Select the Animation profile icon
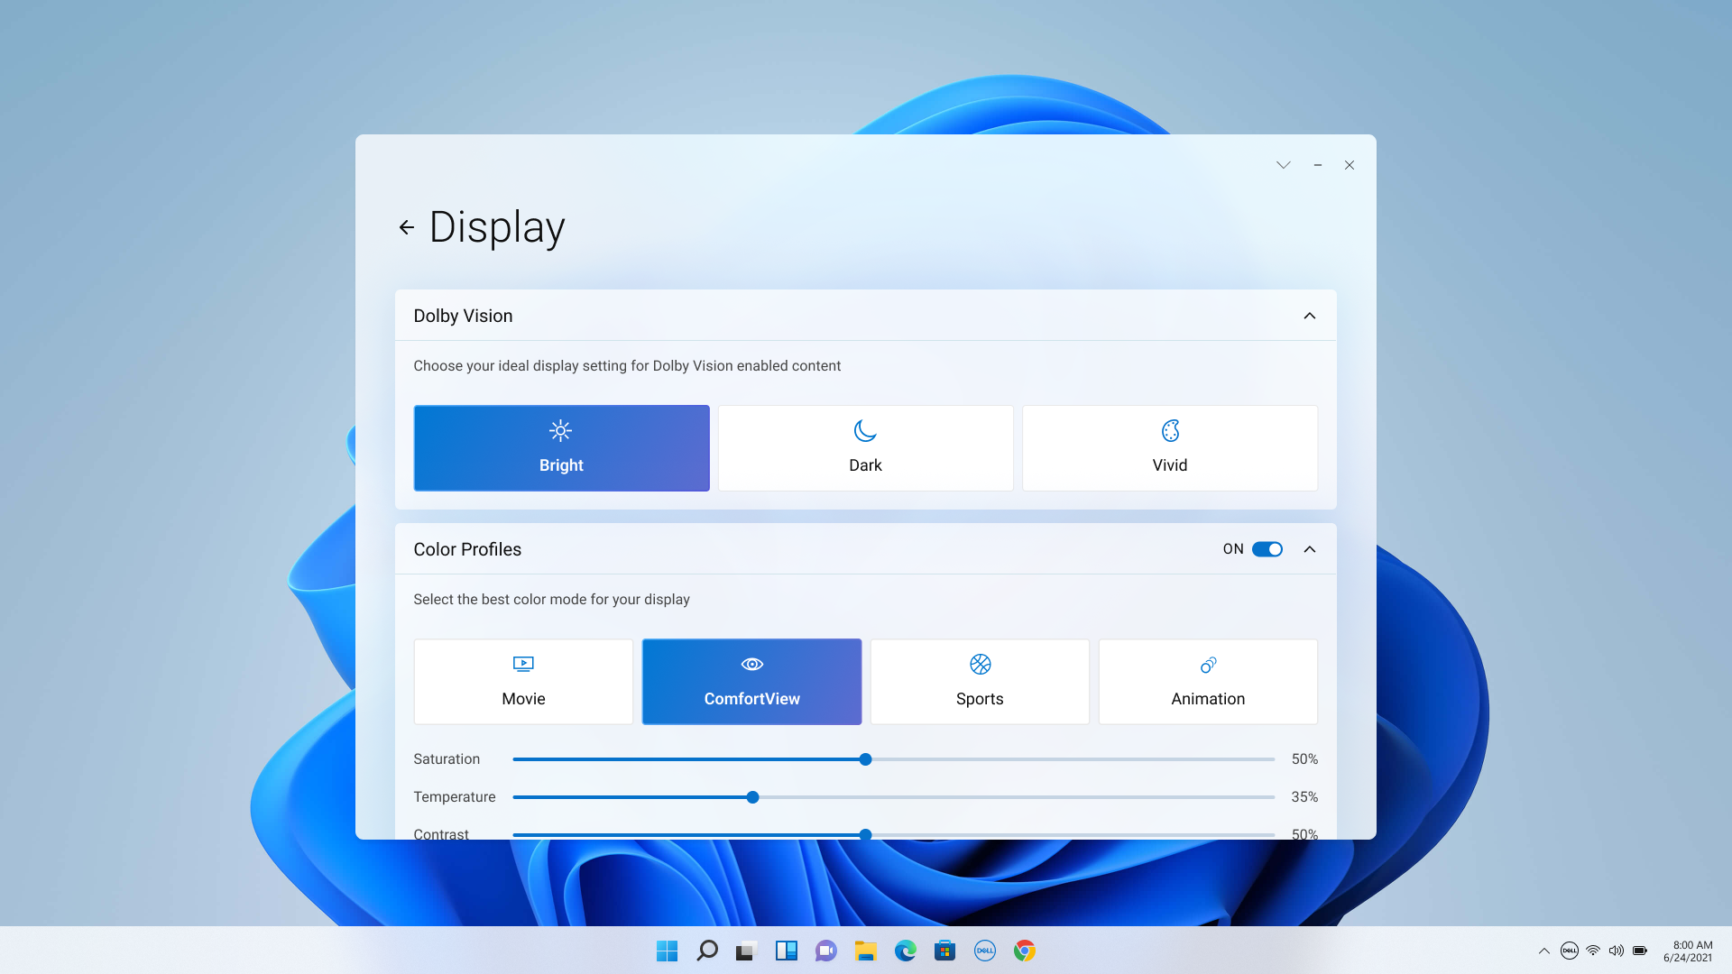 pos(1209,666)
